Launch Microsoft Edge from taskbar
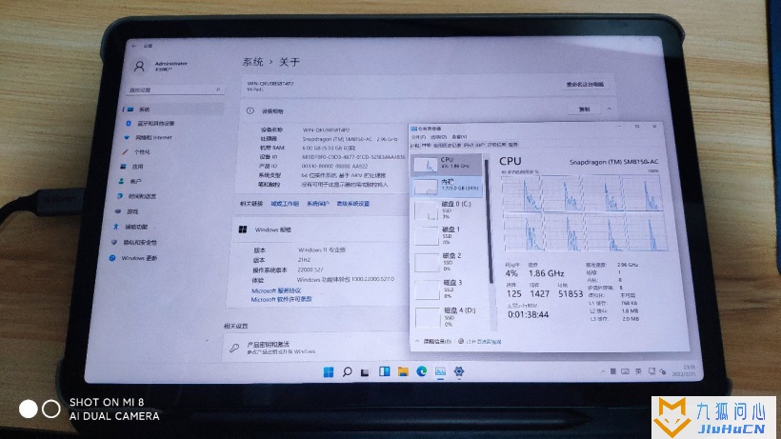781x439 pixels. pos(421,371)
